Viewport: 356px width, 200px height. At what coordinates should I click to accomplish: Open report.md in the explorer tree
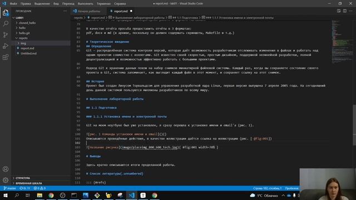coord(27,48)
